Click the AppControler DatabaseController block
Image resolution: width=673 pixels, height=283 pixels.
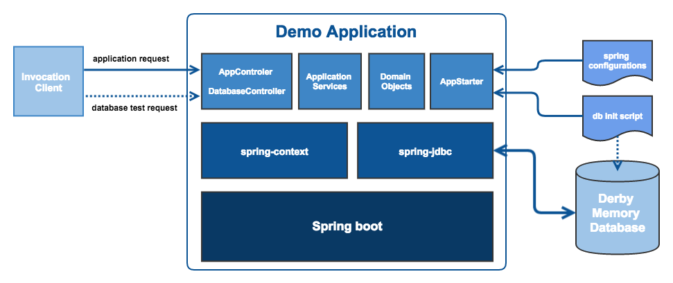click(x=247, y=82)
